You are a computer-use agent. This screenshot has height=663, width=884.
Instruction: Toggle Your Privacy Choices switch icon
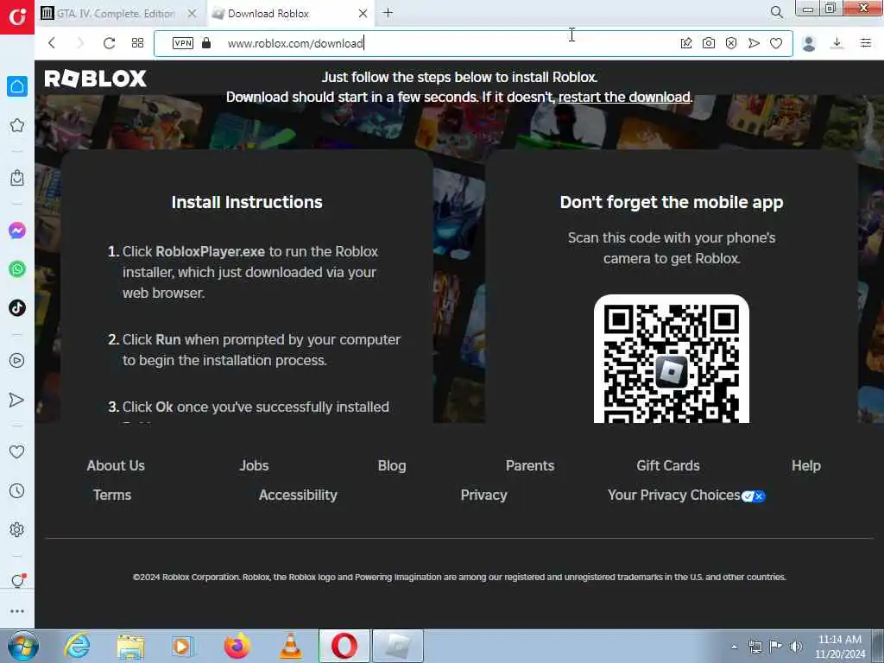point(753,496)
